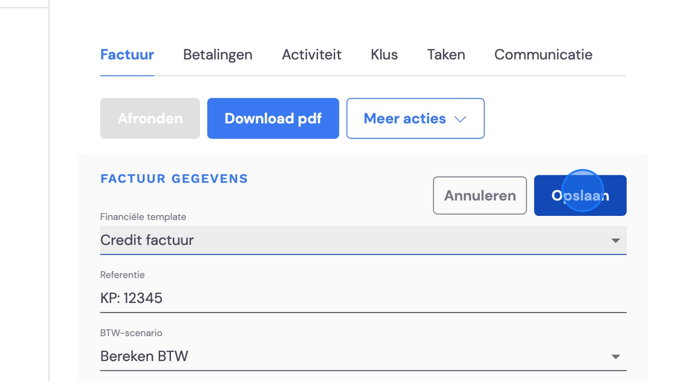Screen dimensions: 677x381
Task: Click the BTW-scenario field label
Action: coord(131,333)
